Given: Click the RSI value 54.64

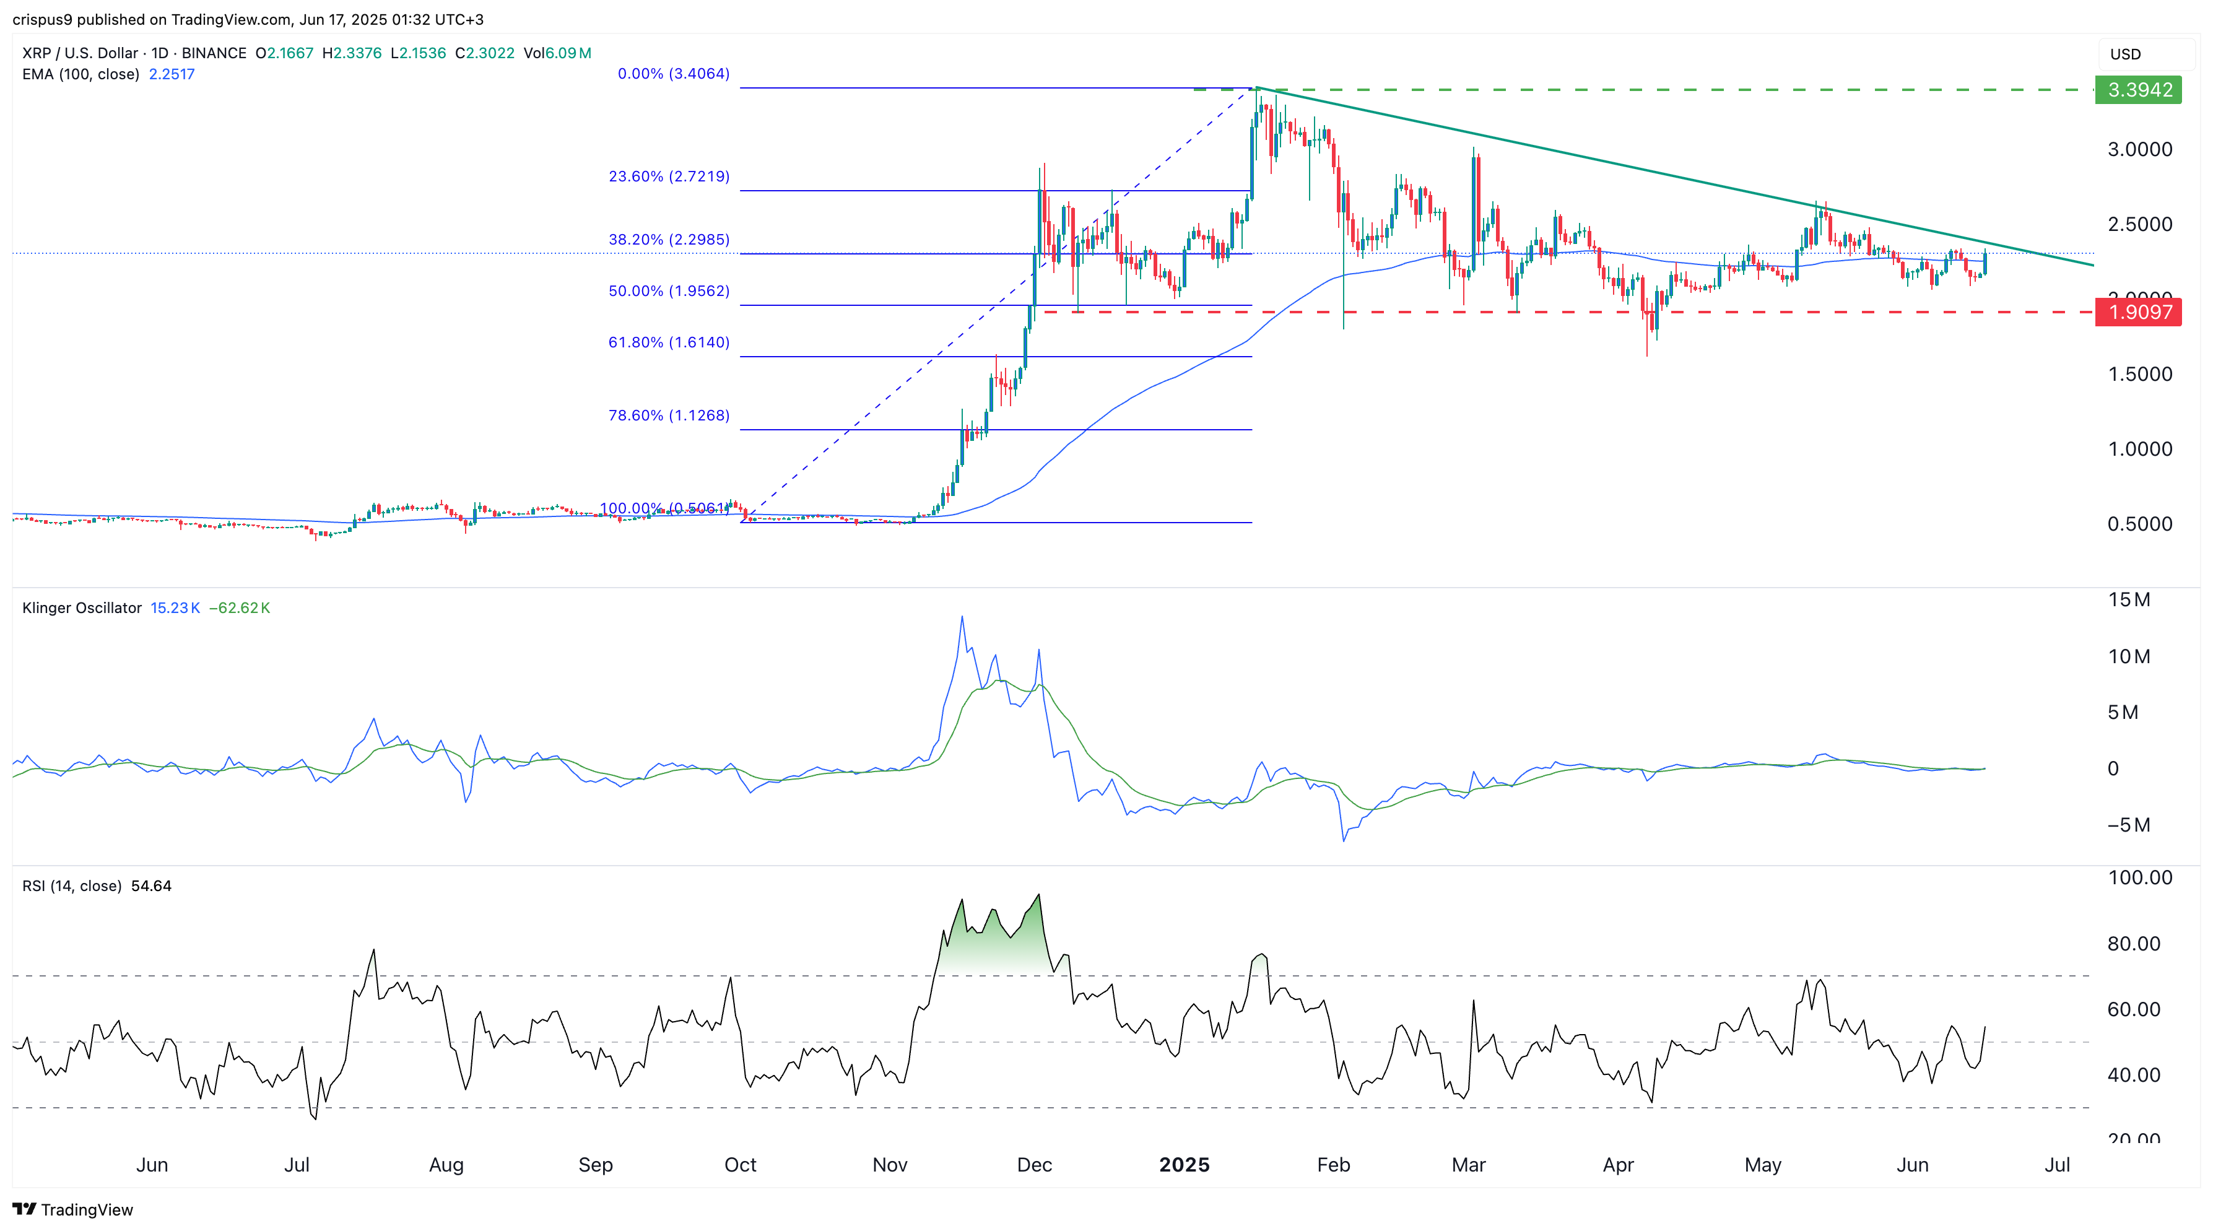Looking at the screenshot, I should [151, 885].
